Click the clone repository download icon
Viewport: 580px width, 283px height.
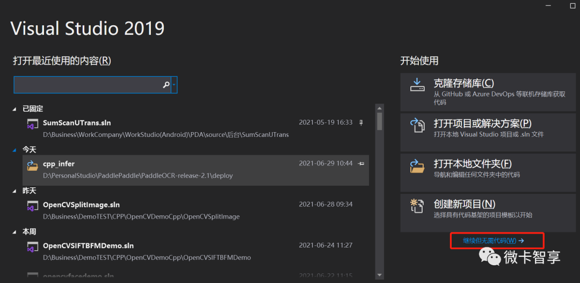point(418,84)
